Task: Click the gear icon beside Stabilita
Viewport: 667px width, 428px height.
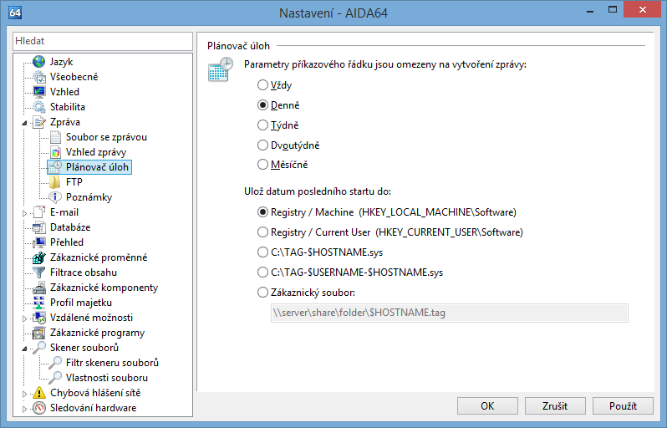Action: (x=39, y=107)
